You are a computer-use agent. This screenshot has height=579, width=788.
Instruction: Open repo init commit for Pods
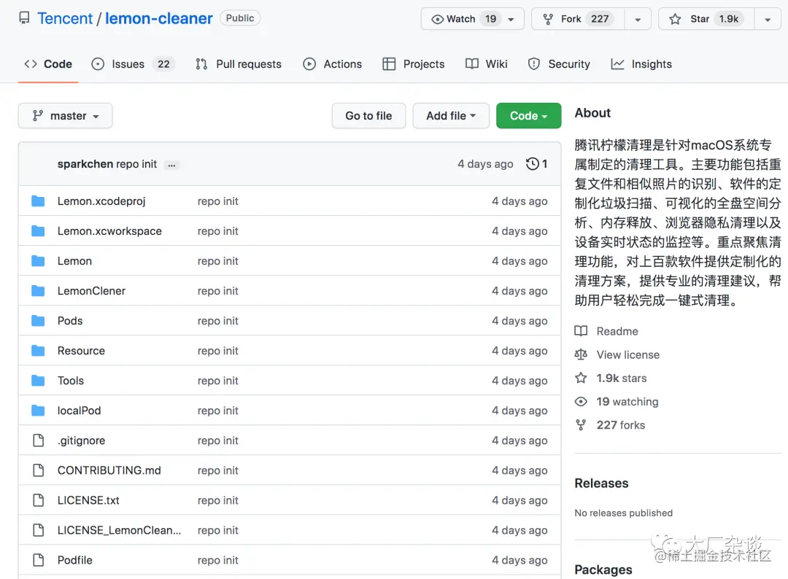pyautogui.click(x=217, y=321)
